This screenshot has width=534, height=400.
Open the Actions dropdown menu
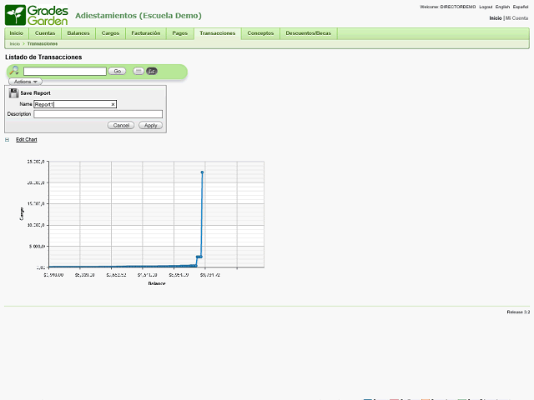tap(25, 82)
